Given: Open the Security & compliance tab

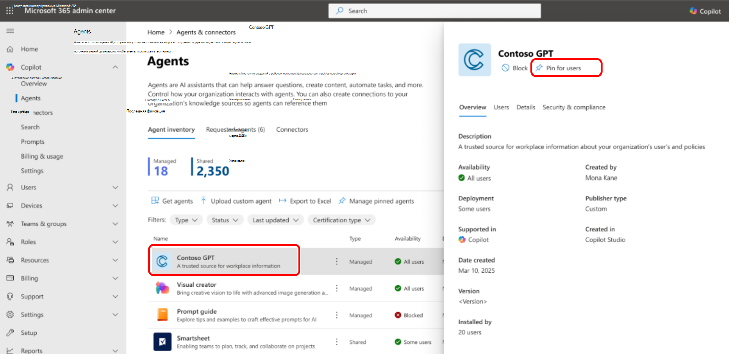Looking at the screenshot, I should point(574,107).
